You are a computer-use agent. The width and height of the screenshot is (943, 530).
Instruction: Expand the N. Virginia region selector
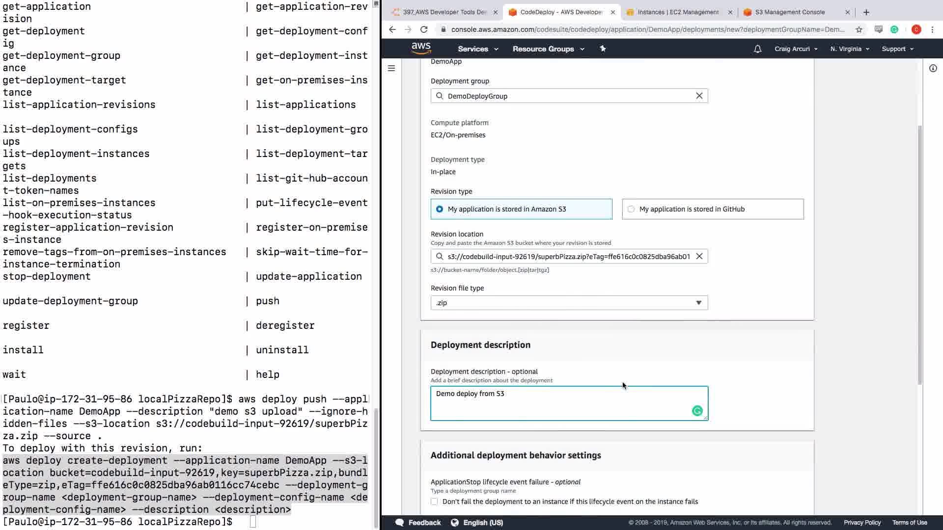849,49
